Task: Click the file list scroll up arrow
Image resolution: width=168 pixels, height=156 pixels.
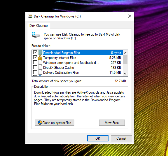Action: [x=125, y=53]
